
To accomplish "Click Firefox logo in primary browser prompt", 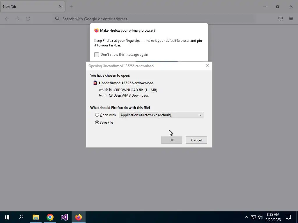I will pyautogui.click(x=97, y=30).
